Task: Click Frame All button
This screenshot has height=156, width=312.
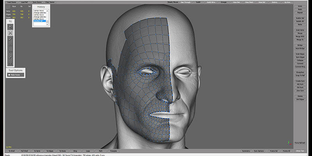Action: [287, 151]
